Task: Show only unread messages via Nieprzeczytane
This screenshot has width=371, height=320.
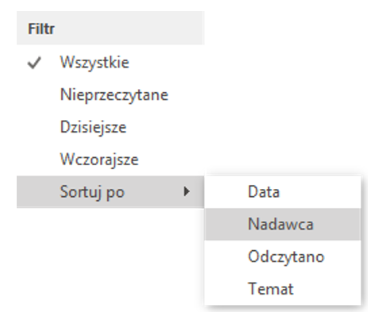Action: click(110, 95)
